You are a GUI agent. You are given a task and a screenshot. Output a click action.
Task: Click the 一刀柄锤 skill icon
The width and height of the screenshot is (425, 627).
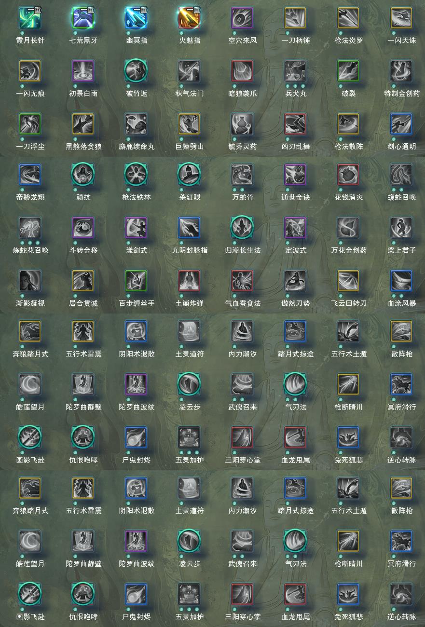tap(295, 18)
